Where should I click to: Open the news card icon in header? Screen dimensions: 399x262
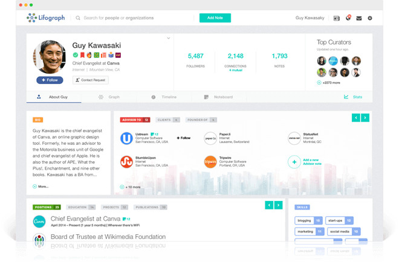click(x=336, y=18)
